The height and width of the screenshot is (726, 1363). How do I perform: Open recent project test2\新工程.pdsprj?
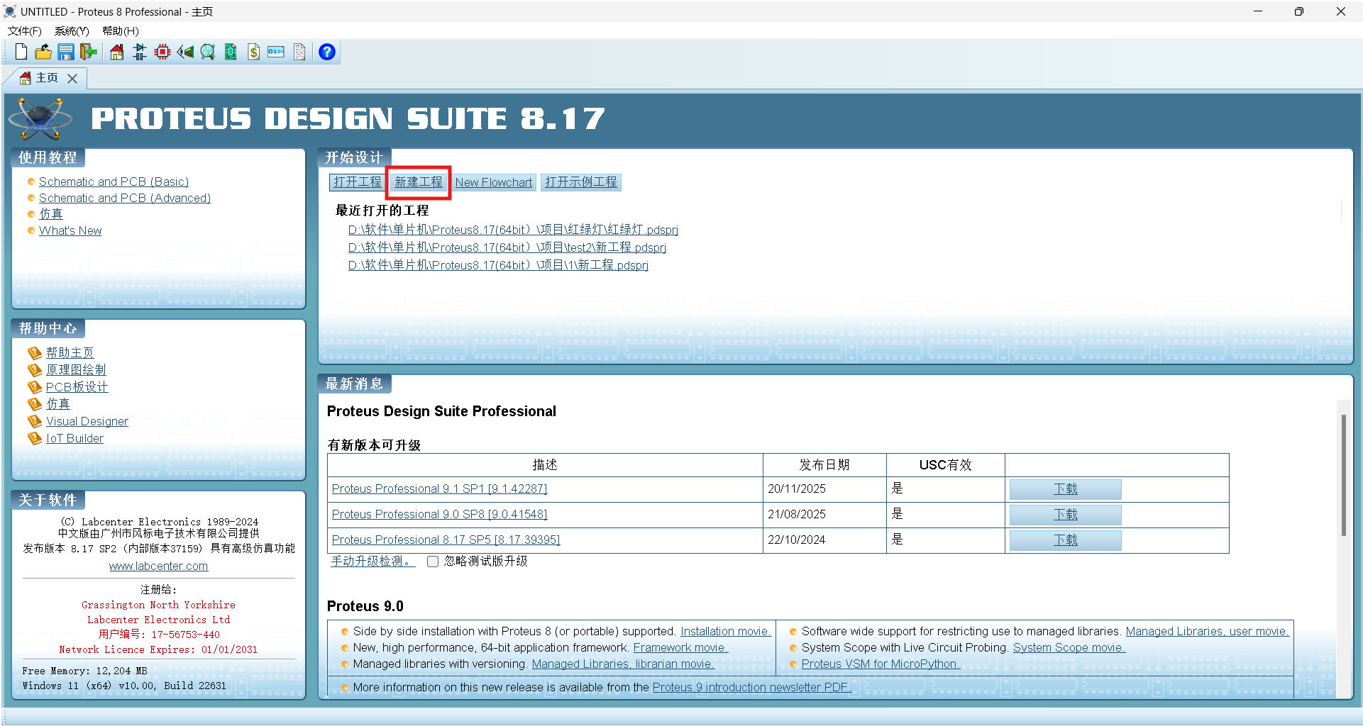[x=507, y=247]
